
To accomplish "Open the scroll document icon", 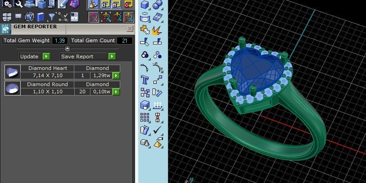I will 52,4.
